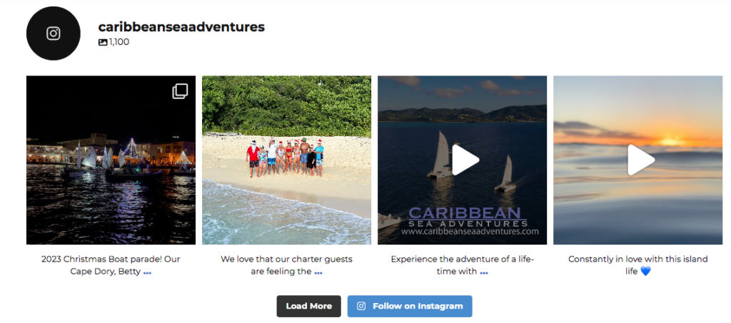Open the Experience the adventure caption text
This screenshot has width=731, height=323.
click(x=463, y=265)
